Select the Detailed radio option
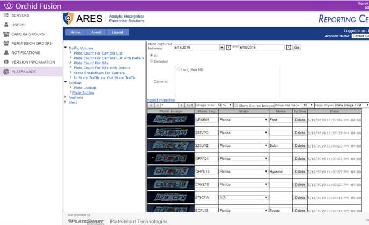This screenshot has width=369, height=225. pyautogui.click(x=152, y=61)
